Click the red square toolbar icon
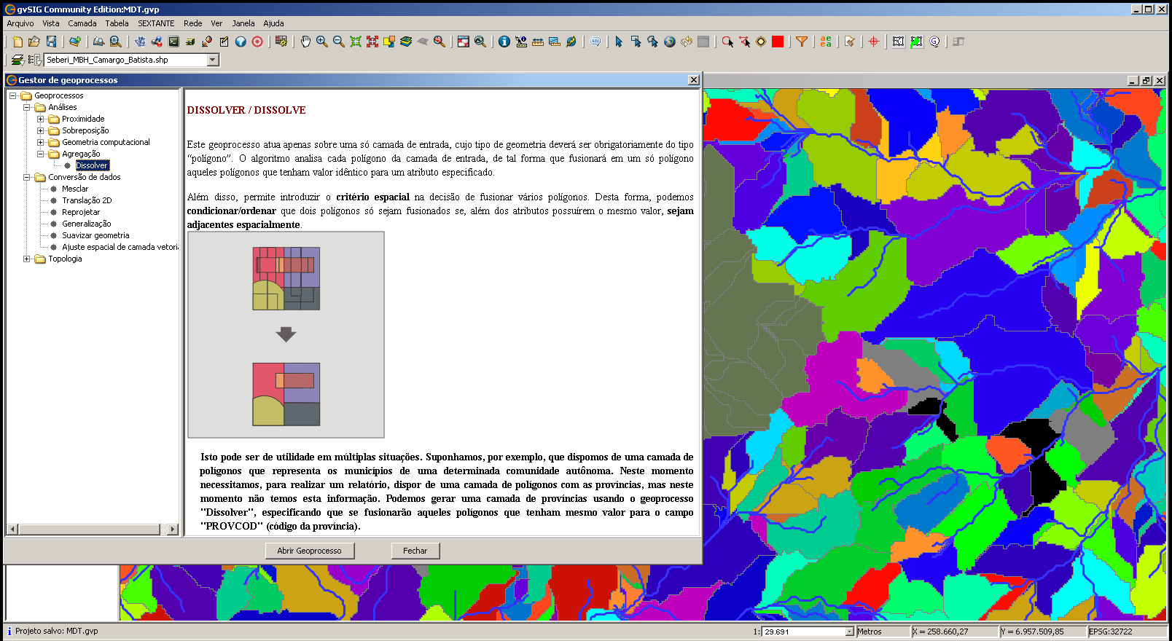Image resolution: width=1172 pixels, height=641 pixels. point(778,42)
